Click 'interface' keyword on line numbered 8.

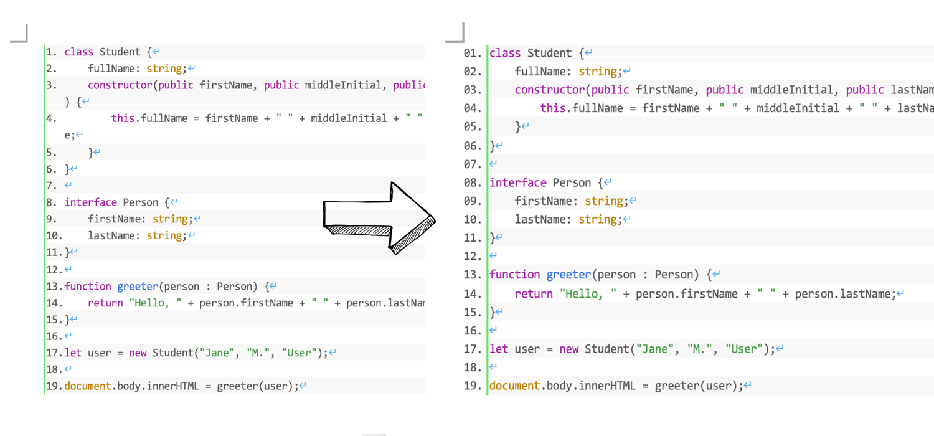90,202
